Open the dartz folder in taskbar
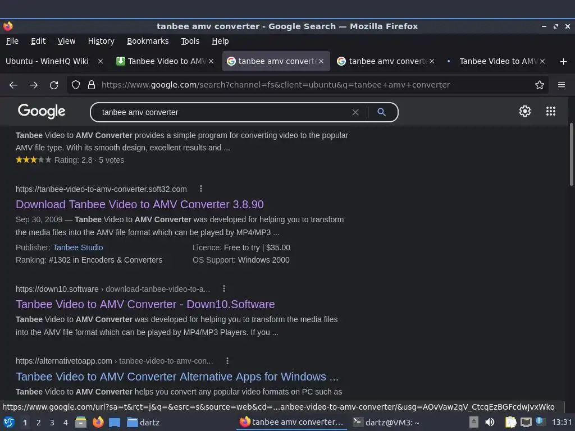This screenshot has width=575, height=431. pos(143,422)
